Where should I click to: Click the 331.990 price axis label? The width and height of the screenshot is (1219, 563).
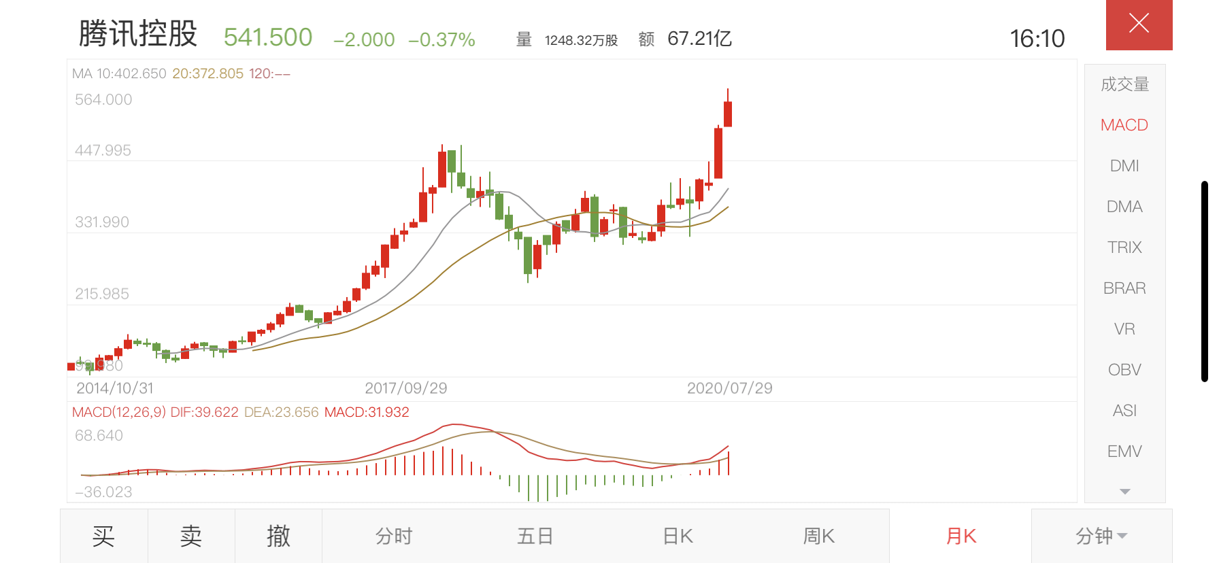point(102,222)
